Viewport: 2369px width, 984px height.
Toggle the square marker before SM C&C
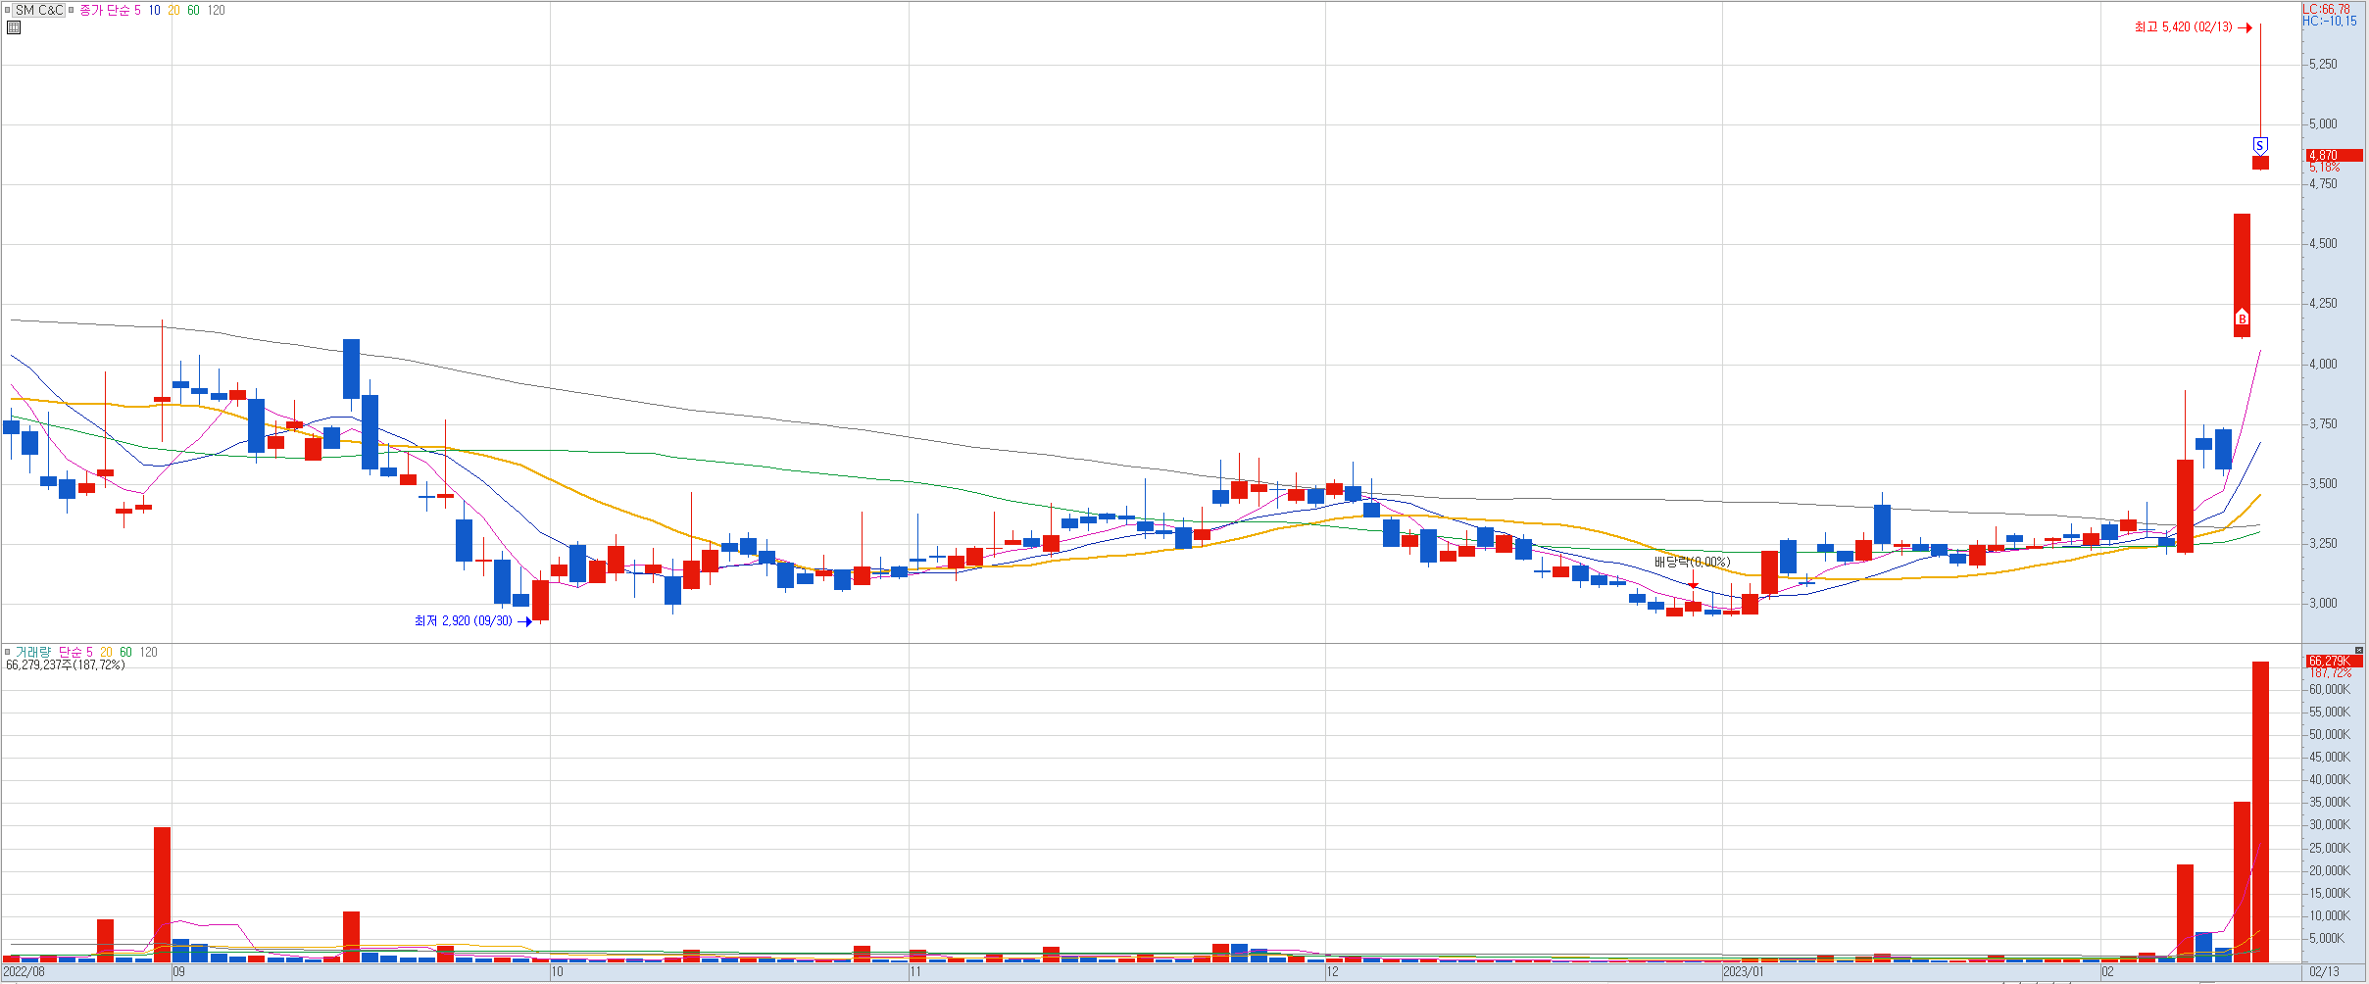8,10
